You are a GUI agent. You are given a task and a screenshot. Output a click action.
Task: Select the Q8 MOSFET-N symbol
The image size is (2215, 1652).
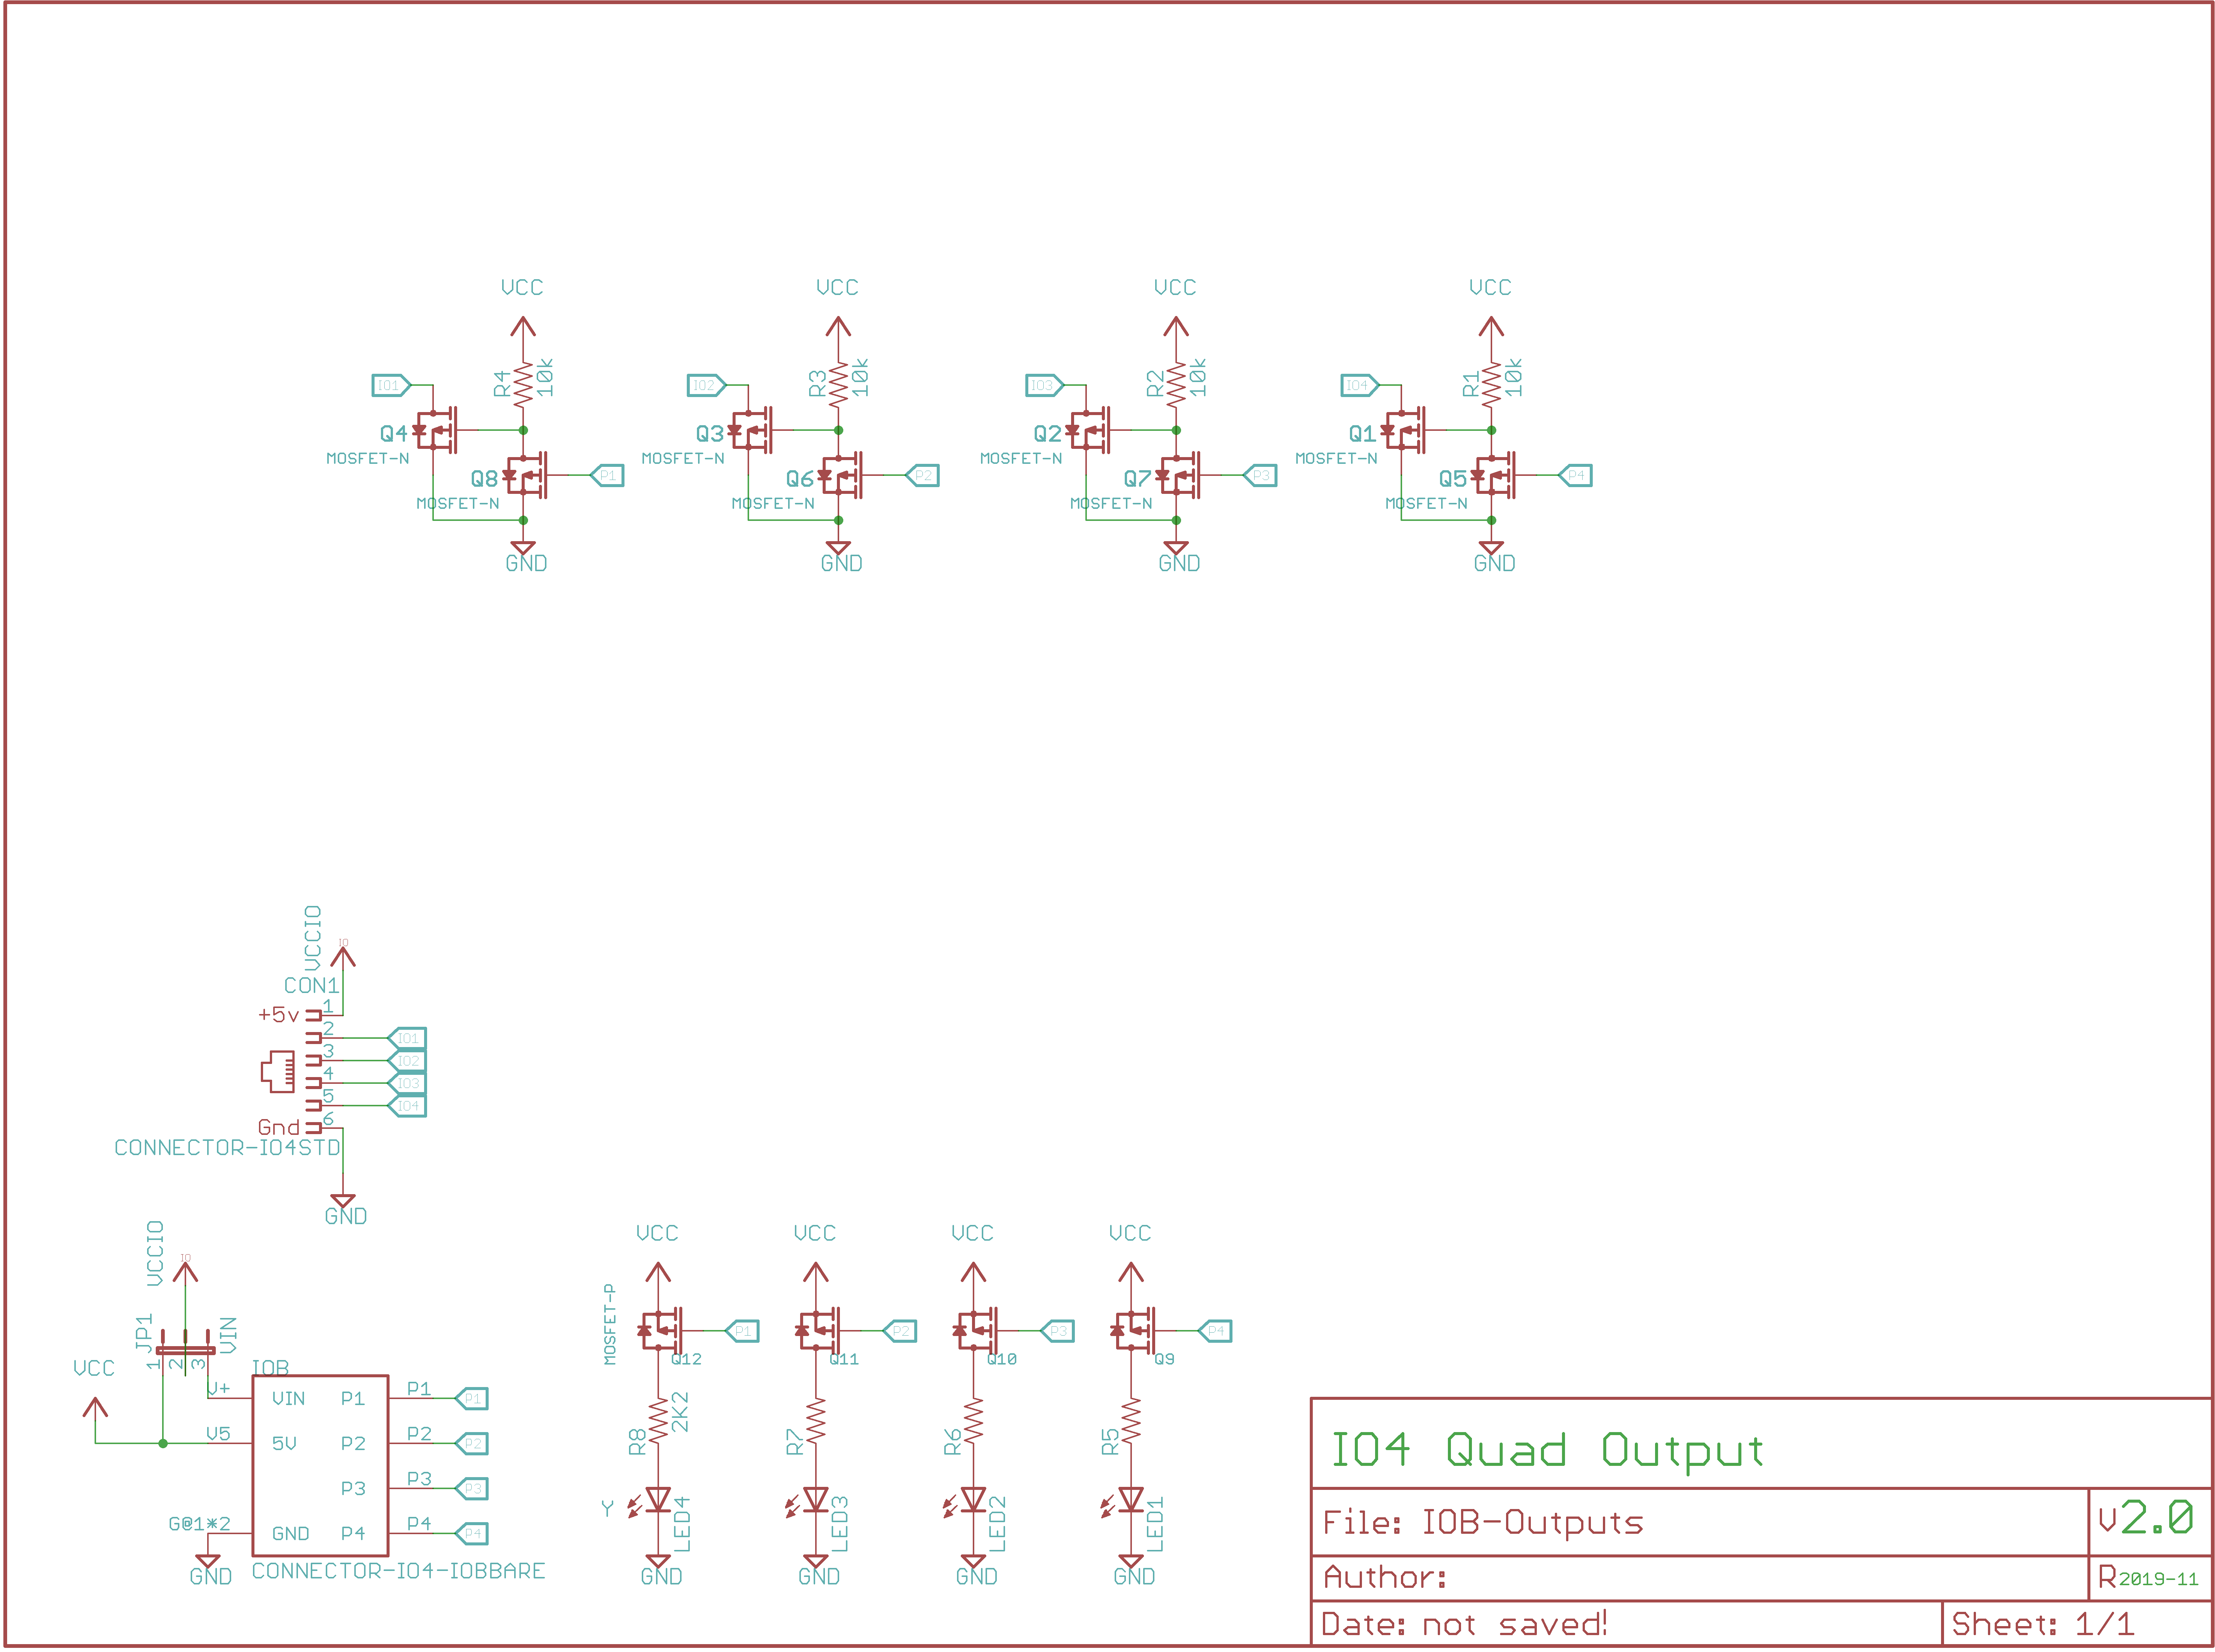[x=525, y=476]
